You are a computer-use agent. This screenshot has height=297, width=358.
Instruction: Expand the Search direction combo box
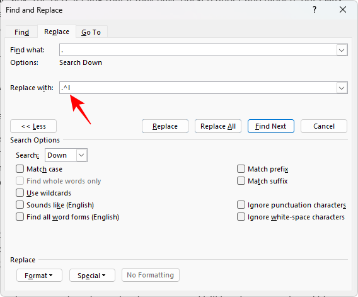[81, 155]
